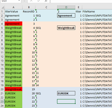Select column C header
Viewport: 112px width, 108px height.
(46, 7)
